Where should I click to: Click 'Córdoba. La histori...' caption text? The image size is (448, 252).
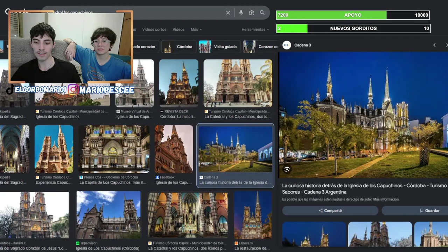click(178, 117)
